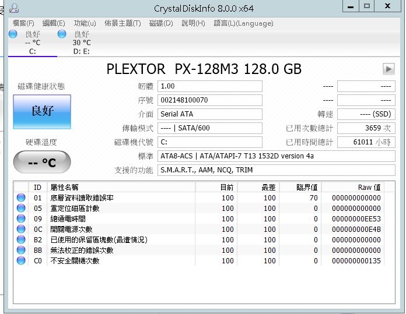Select row 不安全關機次數
Viewport: 406px width, 314px height.
199,261
